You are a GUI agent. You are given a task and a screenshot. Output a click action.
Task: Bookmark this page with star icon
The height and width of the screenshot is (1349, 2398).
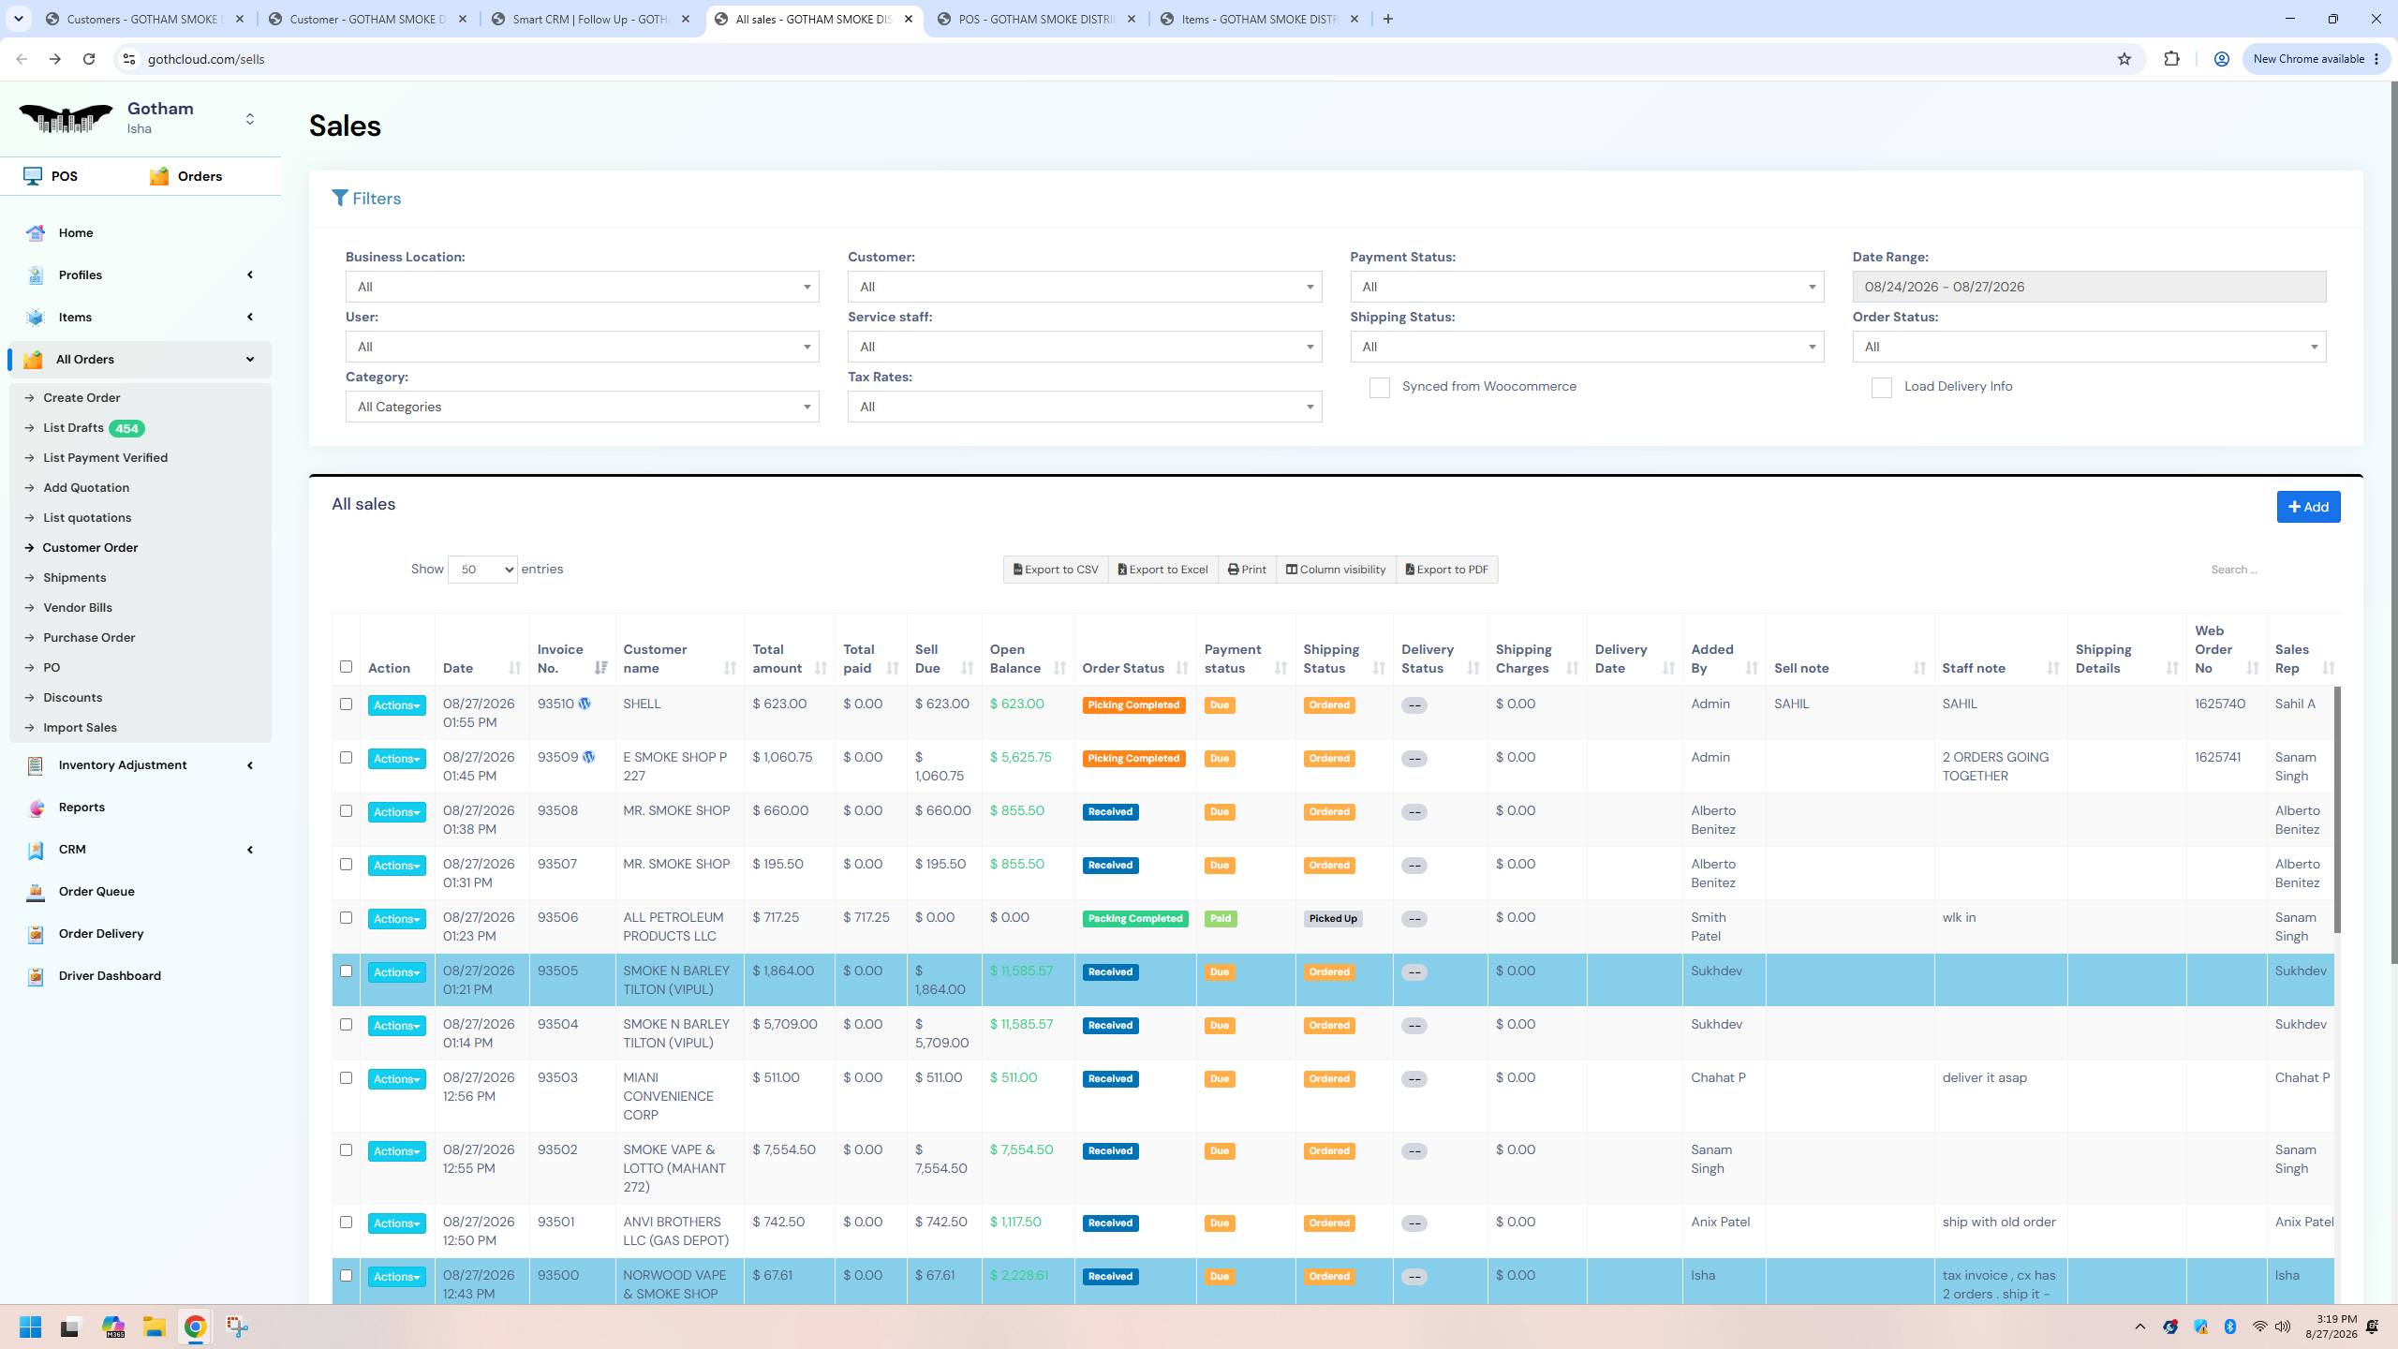(x=2124, y=59)
